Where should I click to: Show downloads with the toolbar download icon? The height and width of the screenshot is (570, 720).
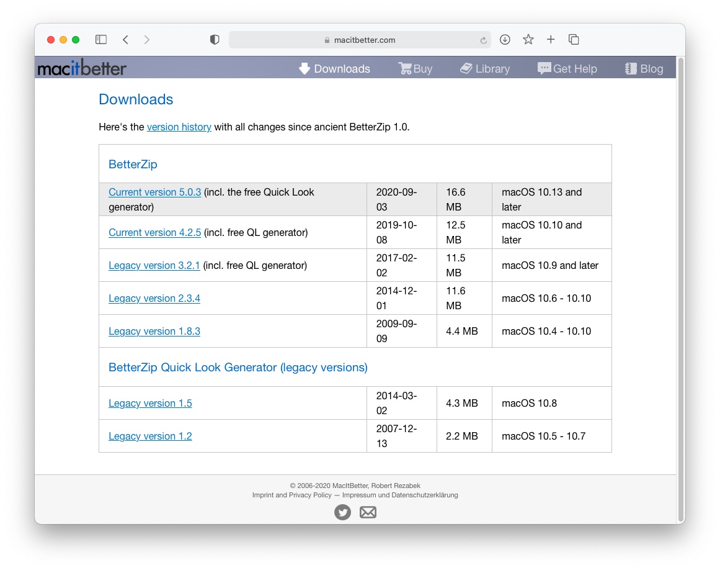pyautogui.click(x=505, y=40)
